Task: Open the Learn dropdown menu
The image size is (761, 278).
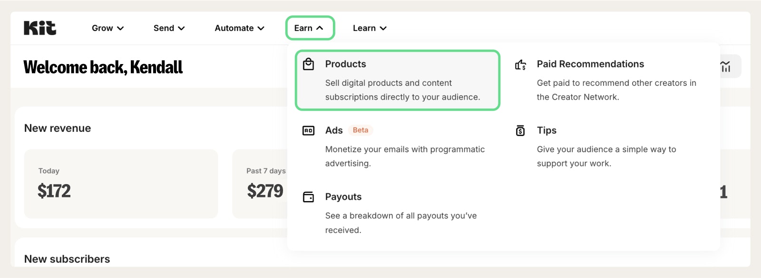Action: click(370, 28)
